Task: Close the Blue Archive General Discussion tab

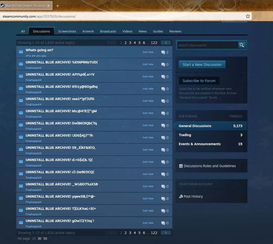Action: pos(49,6)
